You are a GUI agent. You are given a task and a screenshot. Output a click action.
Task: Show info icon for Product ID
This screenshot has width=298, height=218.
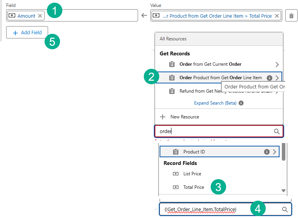point(266,152)
